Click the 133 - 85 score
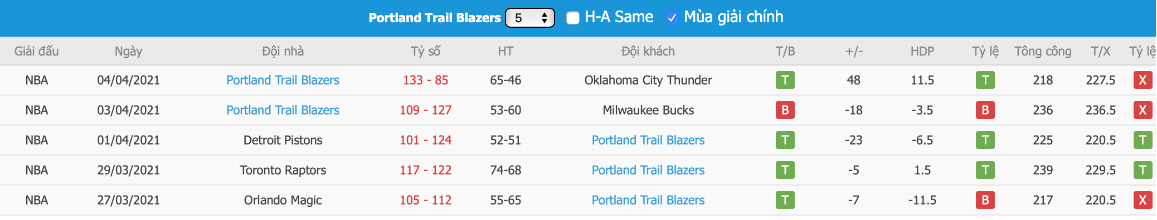This screenshot has width=1157, height=220. (x=426, y=80)
